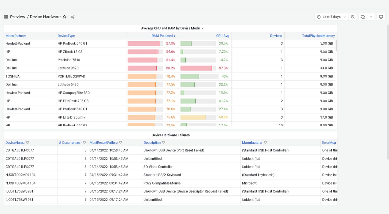Sort by TotalPhysicalMemory column header
Viewport: 389px width, 214px height.
coord(318,36)
